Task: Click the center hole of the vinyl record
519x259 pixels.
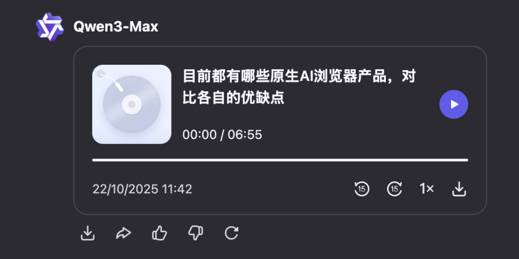Action: click(132, 105)
